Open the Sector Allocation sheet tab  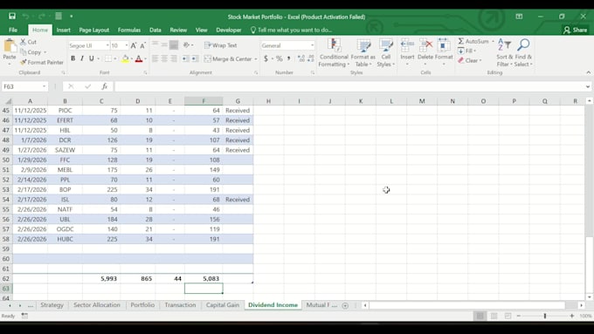tap(97, 305)
